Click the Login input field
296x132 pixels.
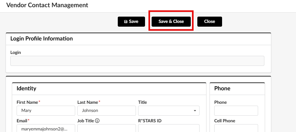click(x=137, y=61)
